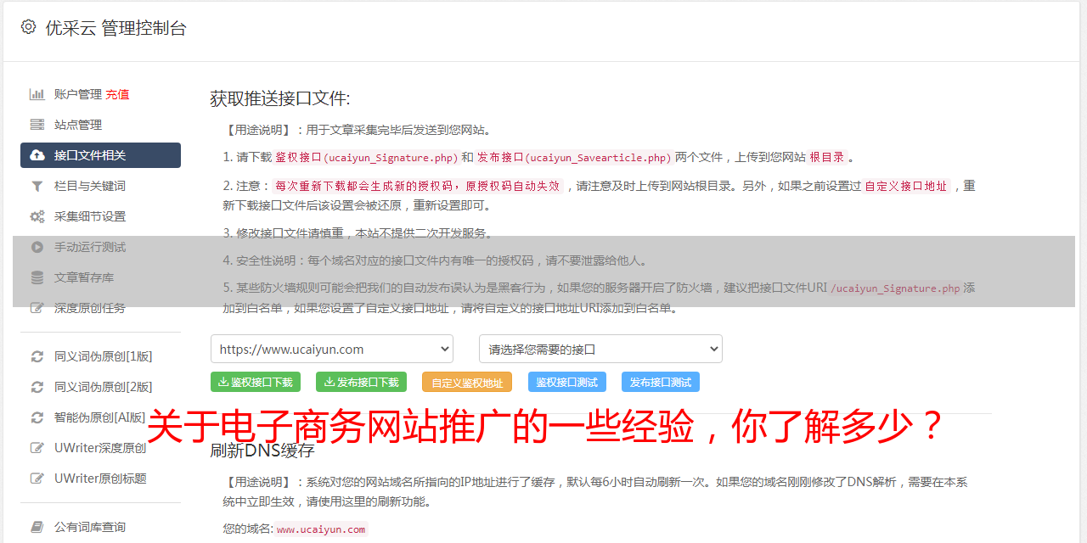Select the 接口文件相关 menu item
1087x543 pixels.
100,155
